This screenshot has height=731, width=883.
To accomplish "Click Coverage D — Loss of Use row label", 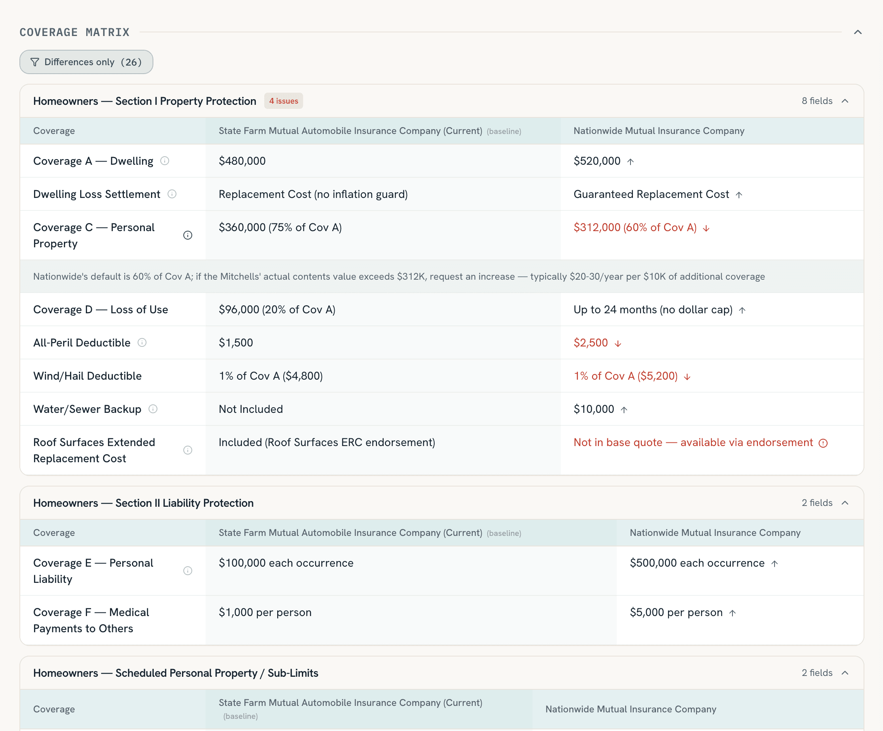I will (x=100, y=309).
